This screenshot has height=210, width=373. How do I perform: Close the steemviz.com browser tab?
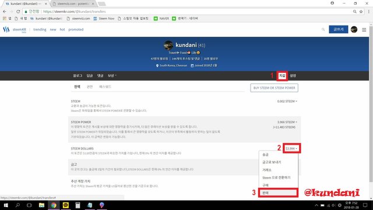pos(93,4)
